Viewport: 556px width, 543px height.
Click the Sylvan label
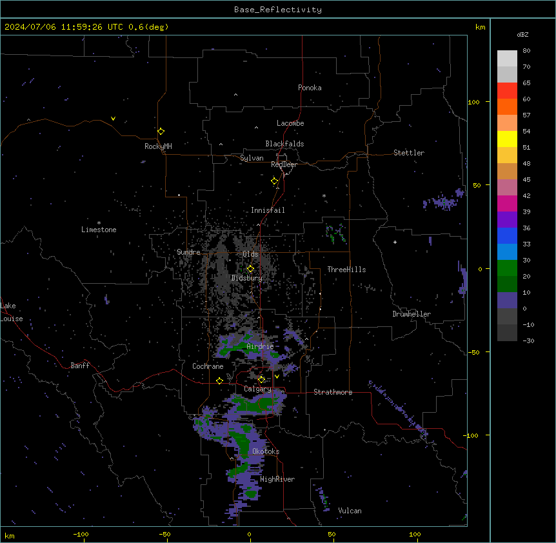tap(252, 158)
